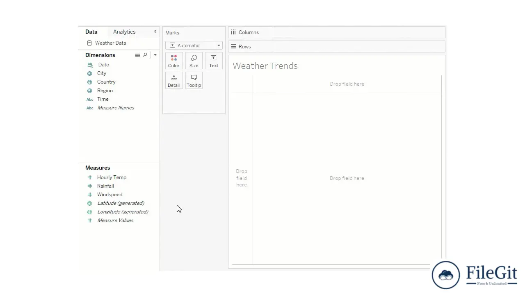Viewport: 525px width, 295px height.
Task: Select the Latitude (generated) measure
Action: point(121,203)
